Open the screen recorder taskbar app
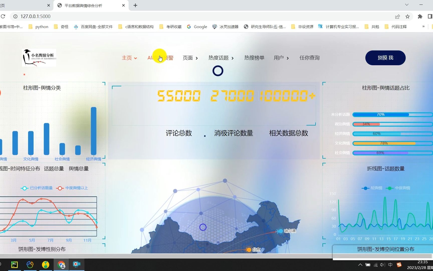The image size is (433, 271). 77,265
